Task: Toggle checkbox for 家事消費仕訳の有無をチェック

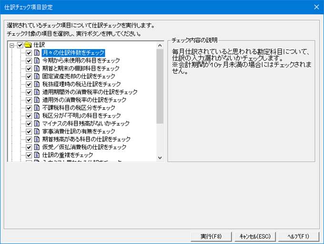Action: [29, 132]
